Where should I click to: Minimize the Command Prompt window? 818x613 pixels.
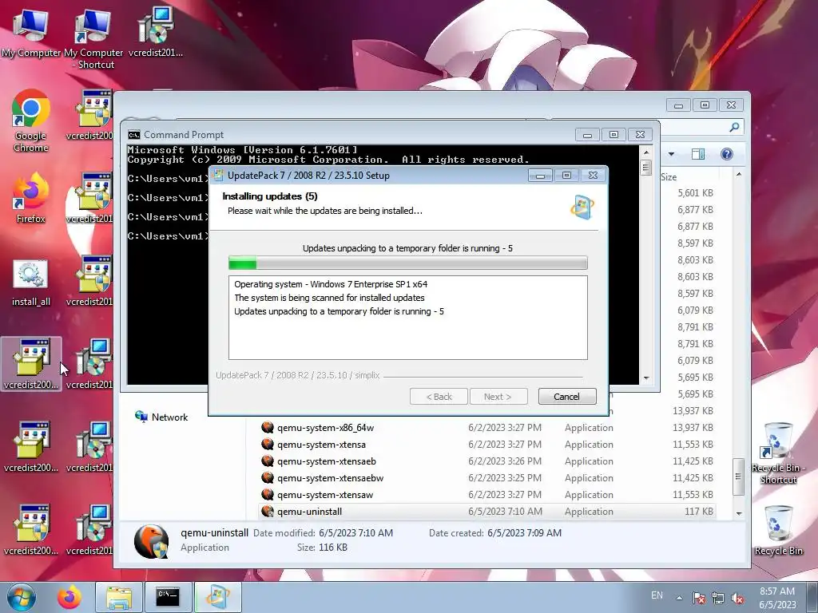pyautogui.click(x=587, y=134)
